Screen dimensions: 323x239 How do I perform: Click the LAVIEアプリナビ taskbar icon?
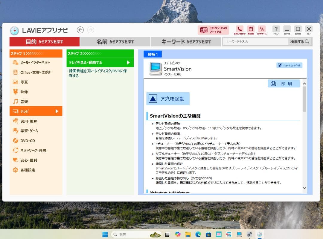(x=260, y=234)
